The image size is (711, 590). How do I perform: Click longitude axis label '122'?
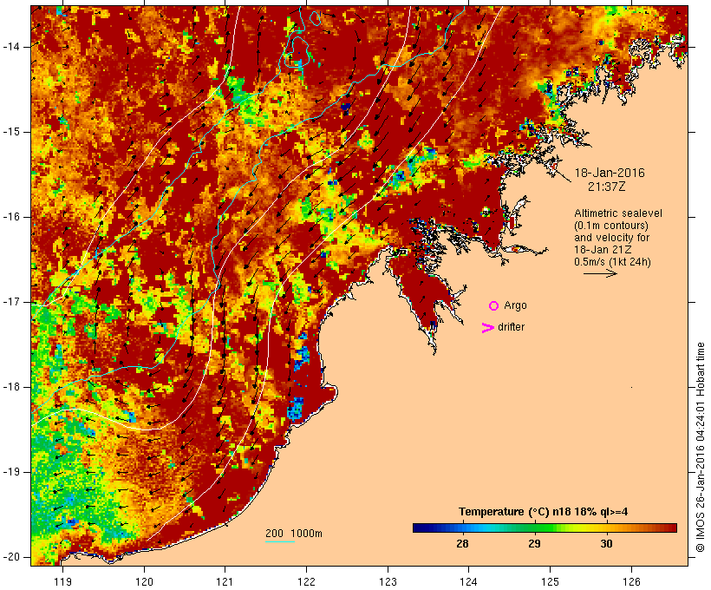pos(307,582)
